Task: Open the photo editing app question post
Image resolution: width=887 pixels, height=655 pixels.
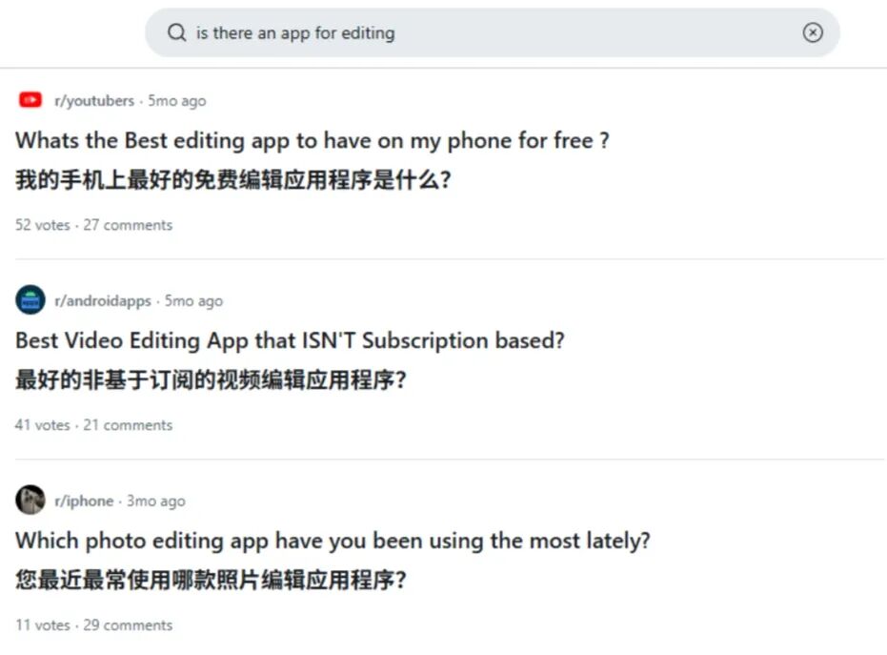Action: pos(333,541)
